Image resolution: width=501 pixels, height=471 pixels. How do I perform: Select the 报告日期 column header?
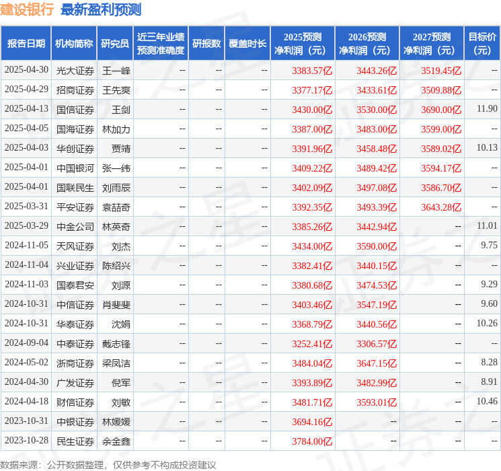click(26, 44)
